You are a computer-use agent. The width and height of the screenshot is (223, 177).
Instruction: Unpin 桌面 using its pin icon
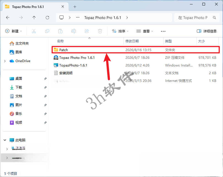pyautogui.click(x=45, y=79)
